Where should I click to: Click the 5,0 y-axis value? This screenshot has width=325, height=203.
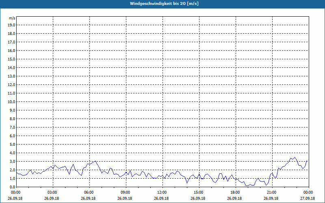(13, 145)
